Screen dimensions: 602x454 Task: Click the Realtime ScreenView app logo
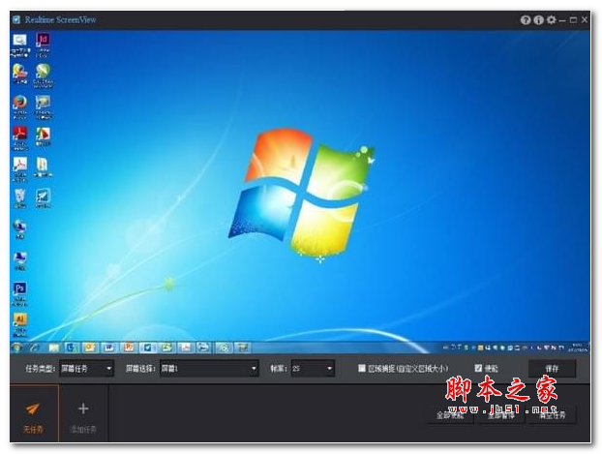click(16, 19)
